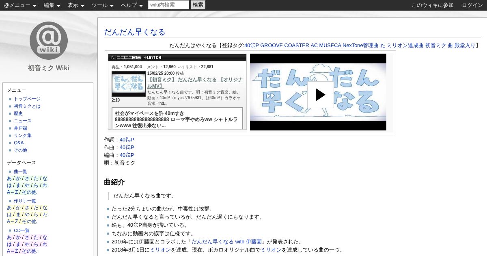The image size is (487, 256).
Task: Click the AC MUSECA tag link
Action: pyautogui.click(x=326, y=46)
